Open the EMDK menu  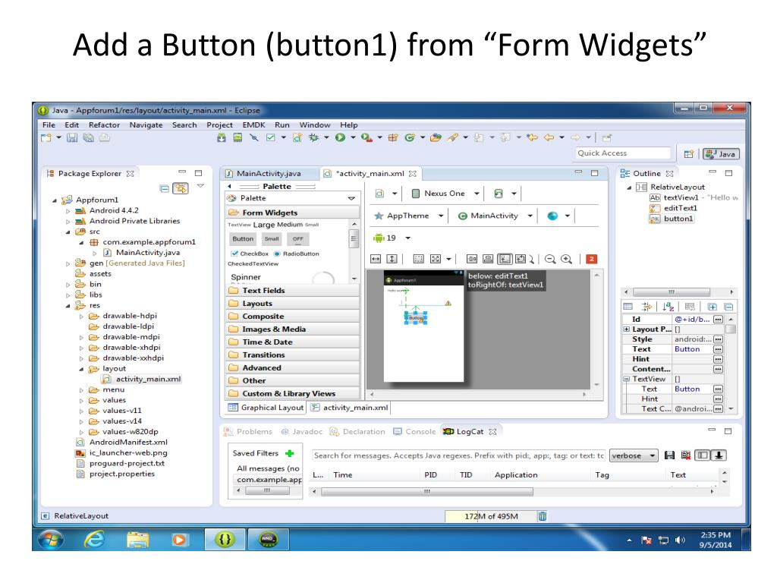point(253,125)
